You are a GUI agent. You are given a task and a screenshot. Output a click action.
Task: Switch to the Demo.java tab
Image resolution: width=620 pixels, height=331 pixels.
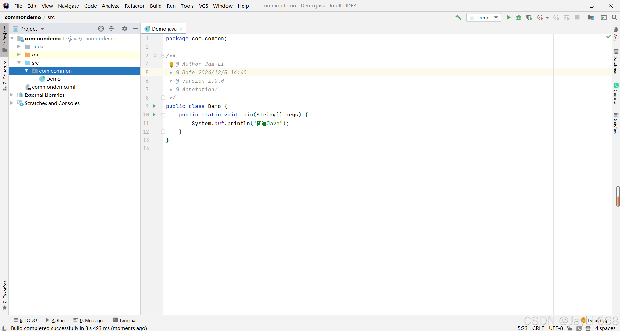point(164,29)
